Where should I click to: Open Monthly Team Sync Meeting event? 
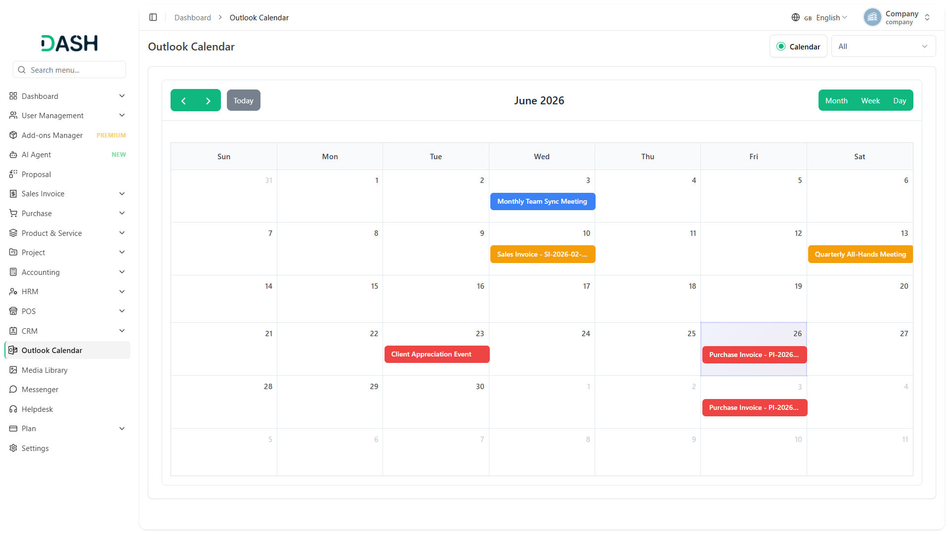tap(543, 201)
